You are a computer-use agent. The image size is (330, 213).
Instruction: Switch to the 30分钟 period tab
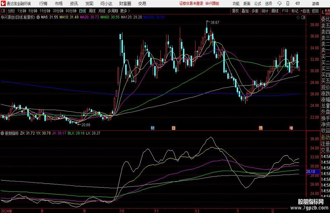click(58, 11)
